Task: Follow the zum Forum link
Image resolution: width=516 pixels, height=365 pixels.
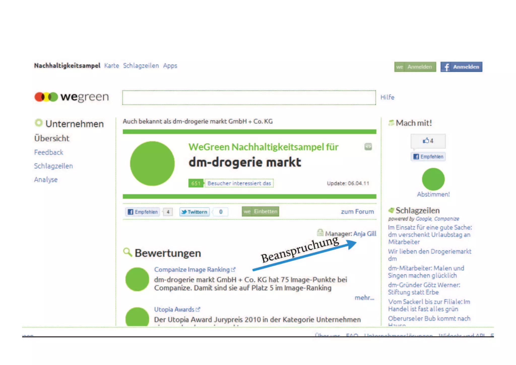Action: pyautogui.click(x=357, y=212)
